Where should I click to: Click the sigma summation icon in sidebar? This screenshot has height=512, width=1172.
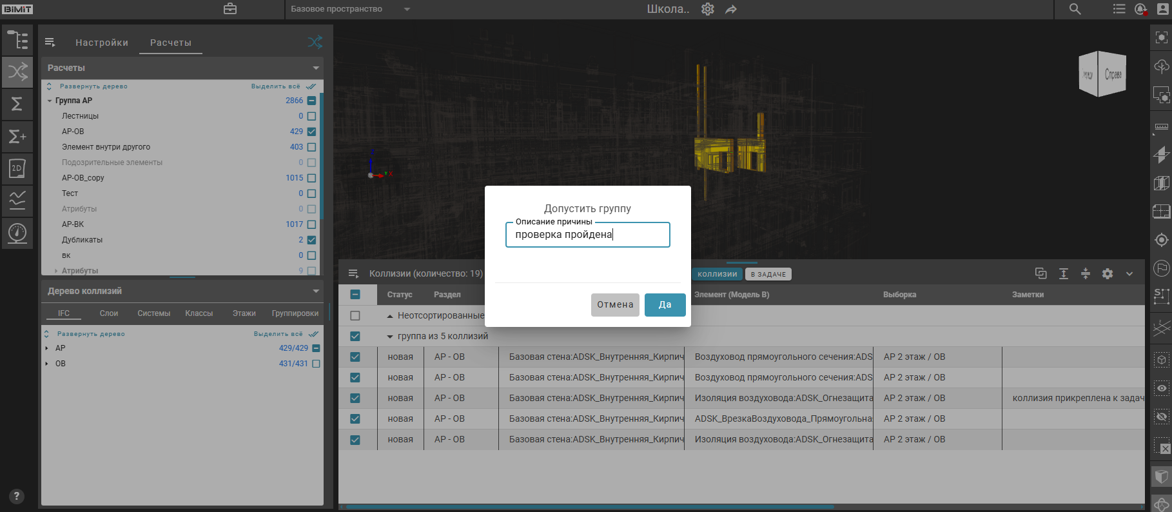pos(17,104)
